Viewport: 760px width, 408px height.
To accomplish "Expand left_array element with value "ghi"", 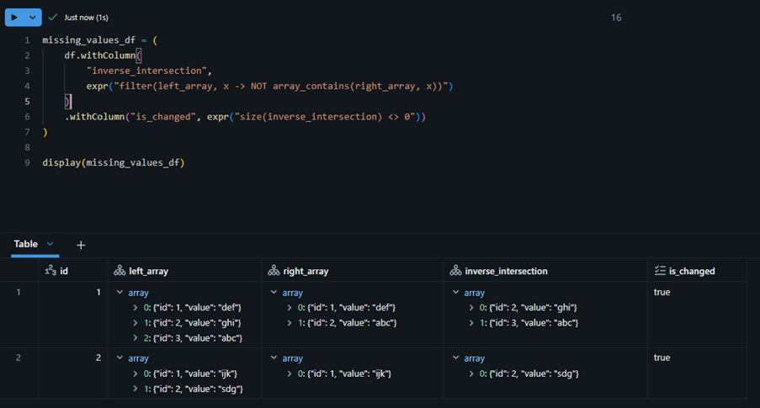I will tap(136, 323).
